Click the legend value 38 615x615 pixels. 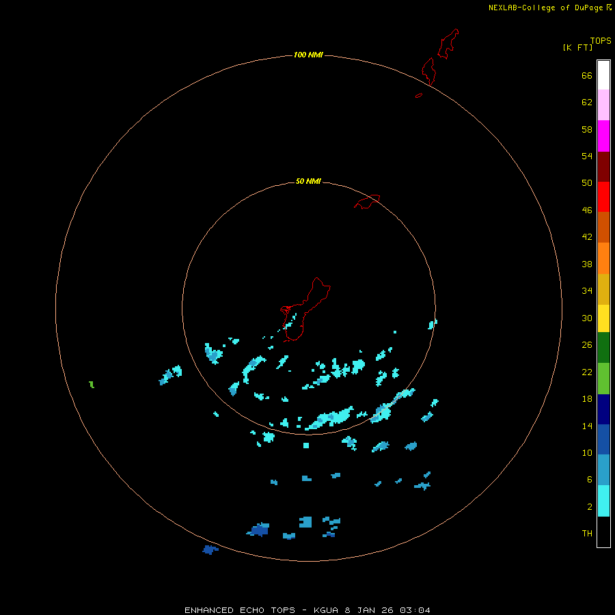pyautogui.click(x=587, y=264)
